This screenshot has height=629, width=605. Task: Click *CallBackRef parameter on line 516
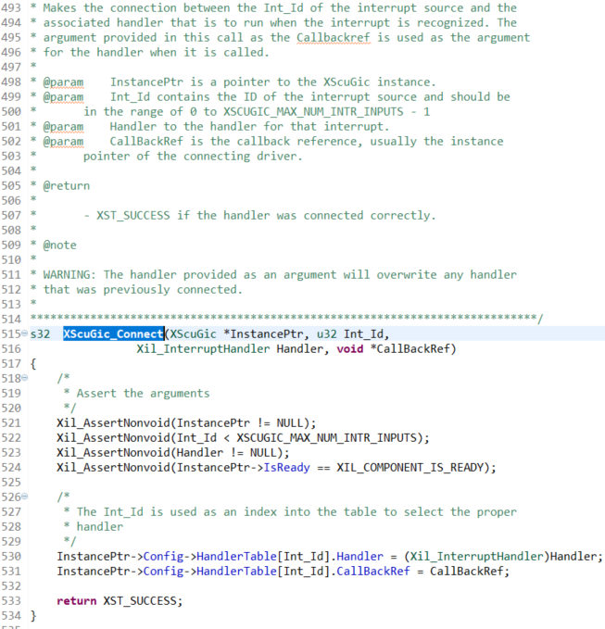click(410, 348)
